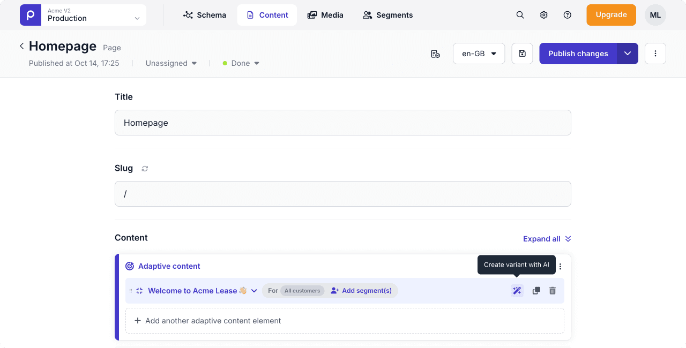This screenshot has width=686, height=348.
Task: Switch to the Schema tab
Action: click(x=205, y=15)
